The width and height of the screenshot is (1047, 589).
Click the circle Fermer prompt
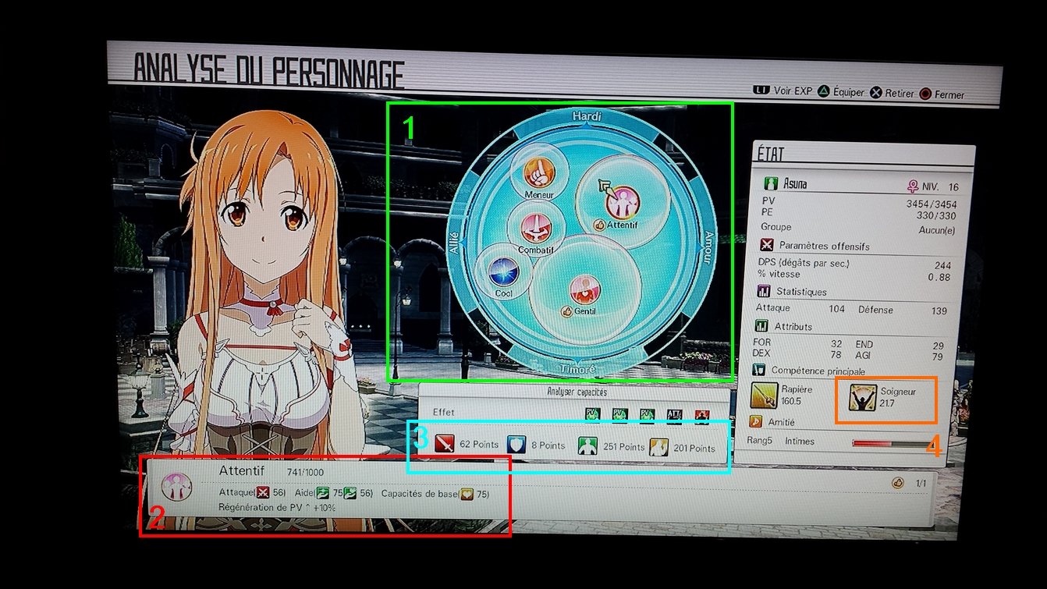(x=942, y=94)
